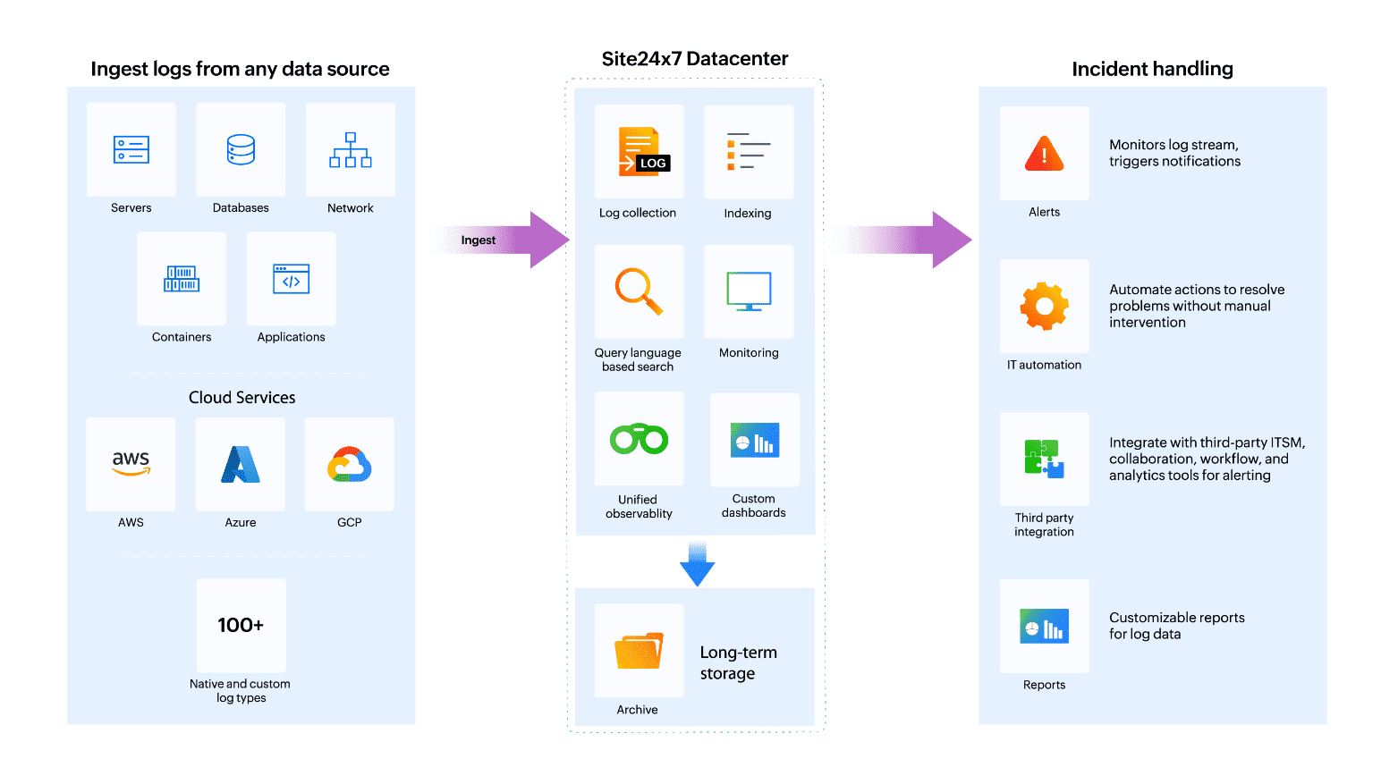Click the 'IT automation' caption
This screenshot has width=1398, height=784.
click(x=1045, y=365)
